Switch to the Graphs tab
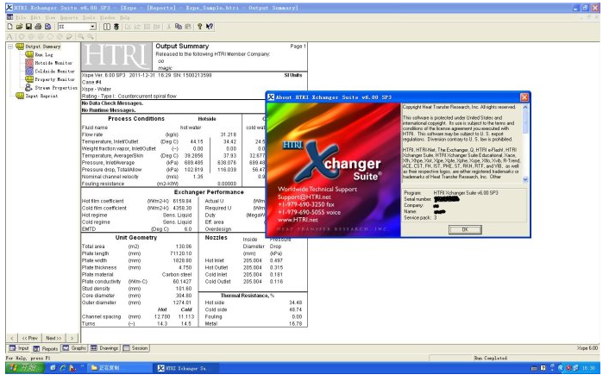Image resolution: width=609 pixels, height=381 pixels. (74, 348)
